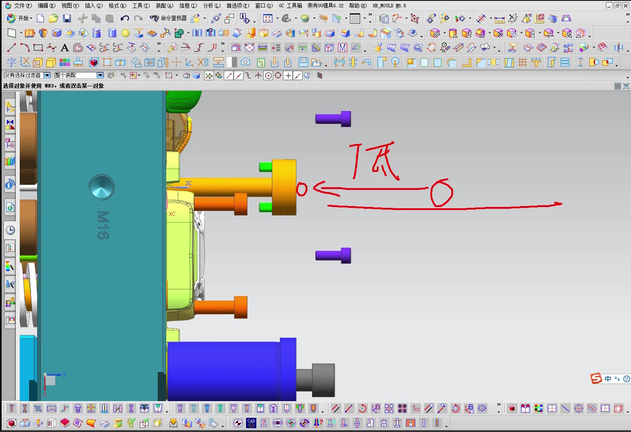
Task: Open the 装配 (Assembly) menu
Action: pos(164,6)
